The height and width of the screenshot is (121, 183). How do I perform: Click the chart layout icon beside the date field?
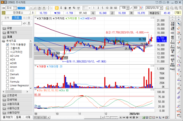pyautogui.click(x=167, y=8)
